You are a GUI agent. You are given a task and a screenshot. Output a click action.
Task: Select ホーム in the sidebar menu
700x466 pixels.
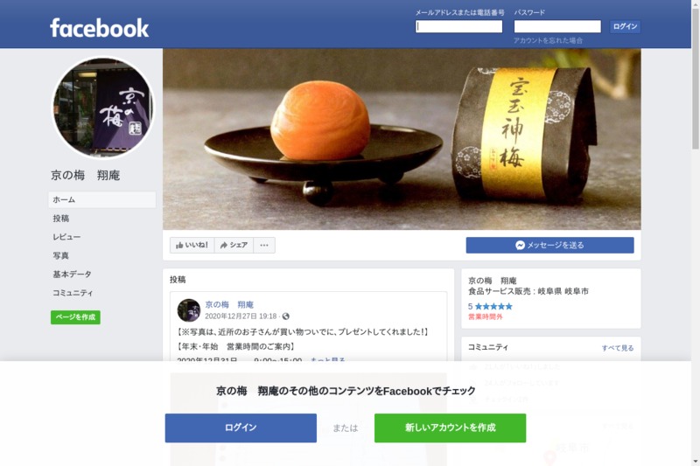102,200
